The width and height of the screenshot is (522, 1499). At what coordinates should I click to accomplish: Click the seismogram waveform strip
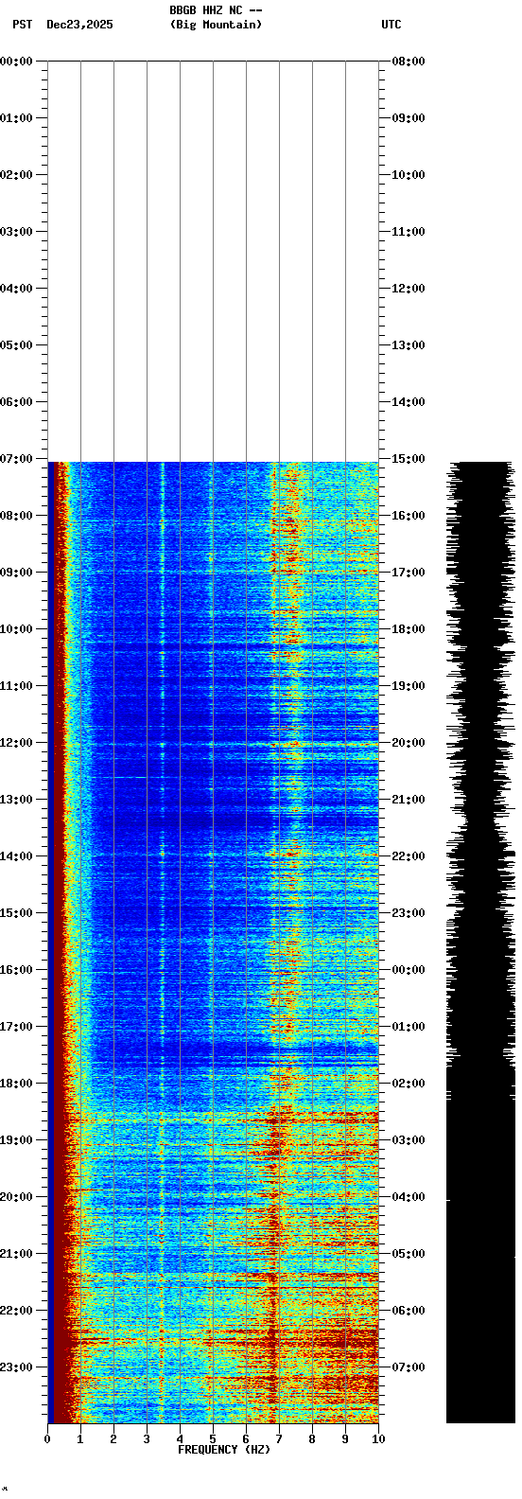coord(480,943)
